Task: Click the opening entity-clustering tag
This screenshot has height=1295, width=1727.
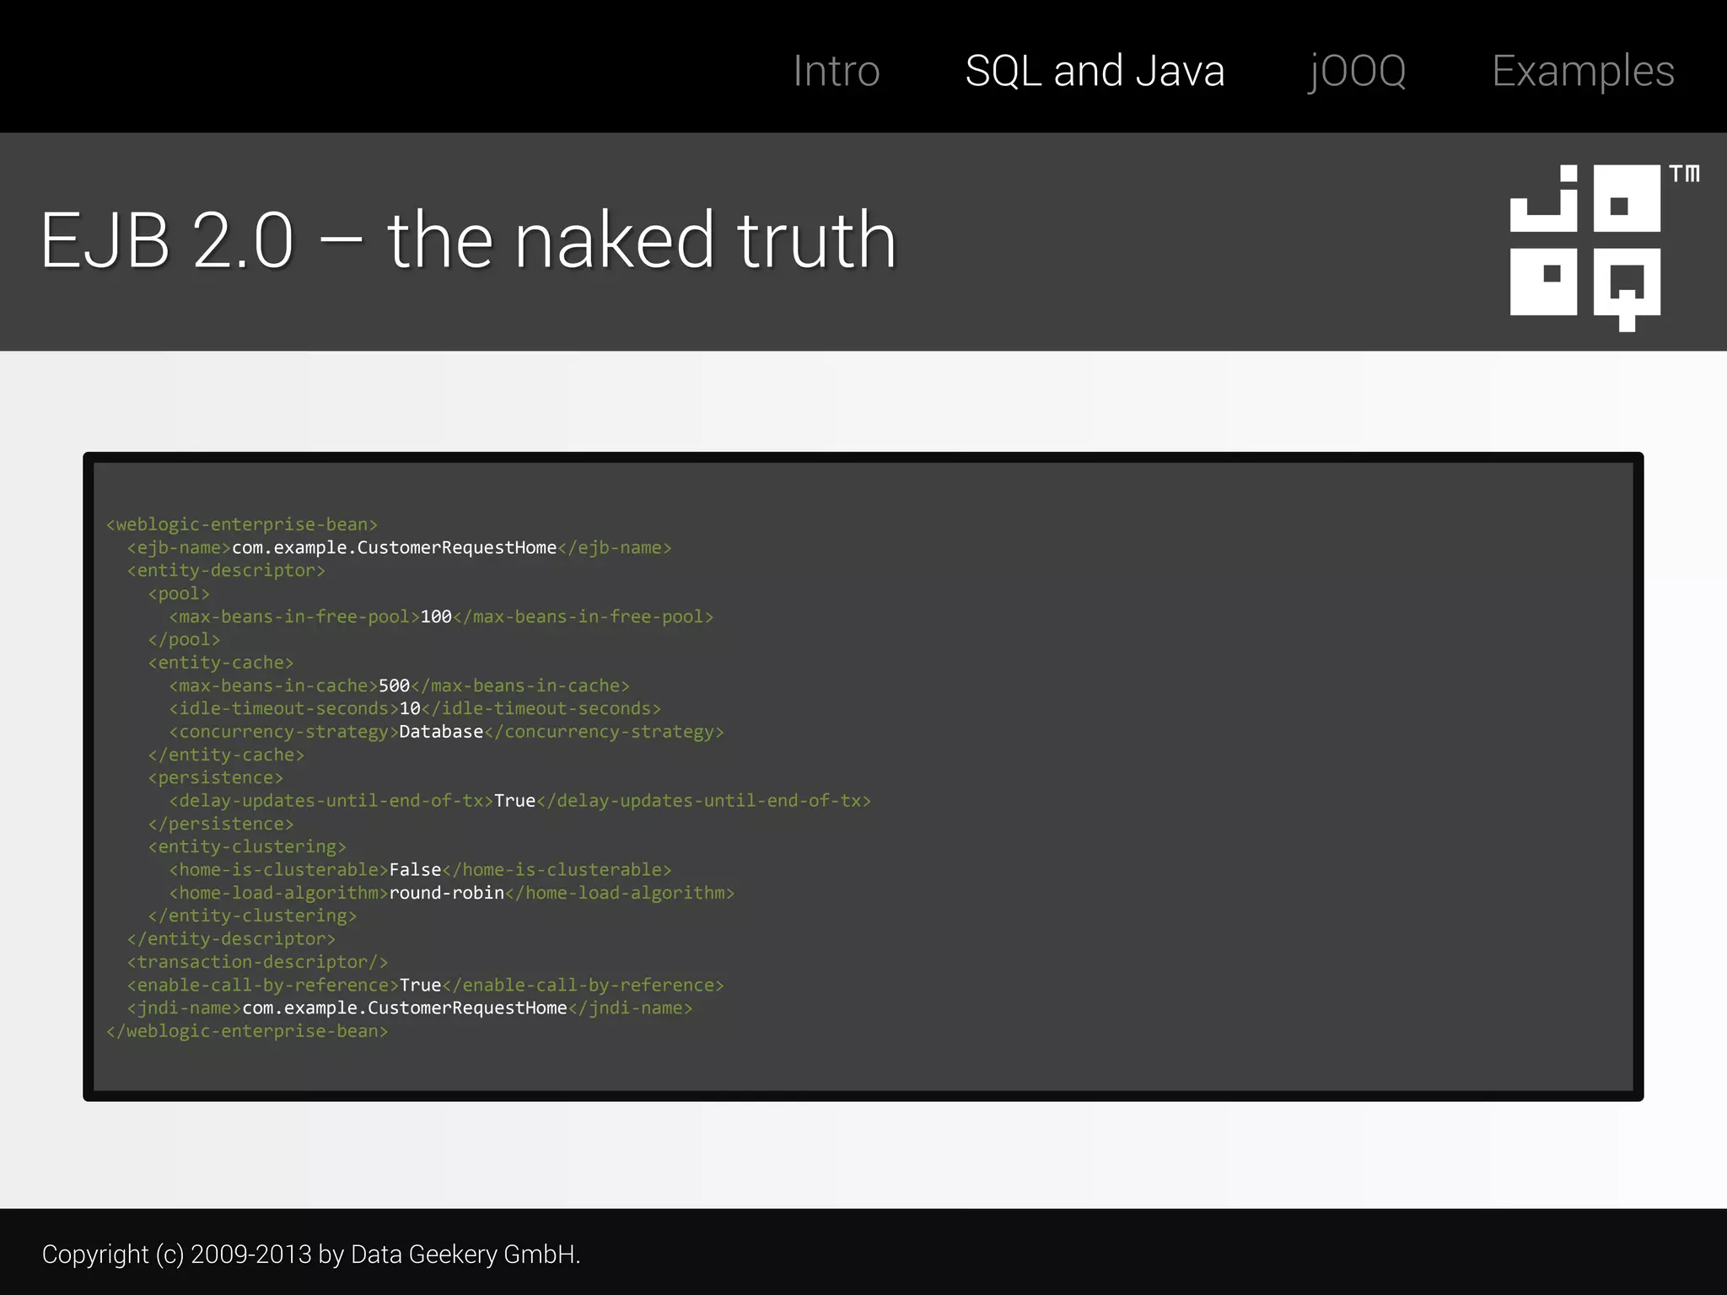Action: point(247,847)
